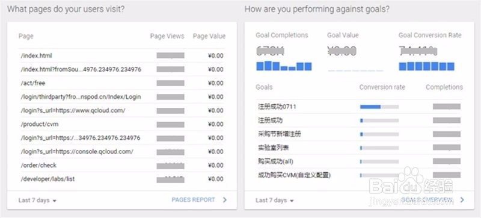Click /login?s_url=https:/...34976.234976.234976 row
This screenshot has height=218, width=481.
(121, 138)
